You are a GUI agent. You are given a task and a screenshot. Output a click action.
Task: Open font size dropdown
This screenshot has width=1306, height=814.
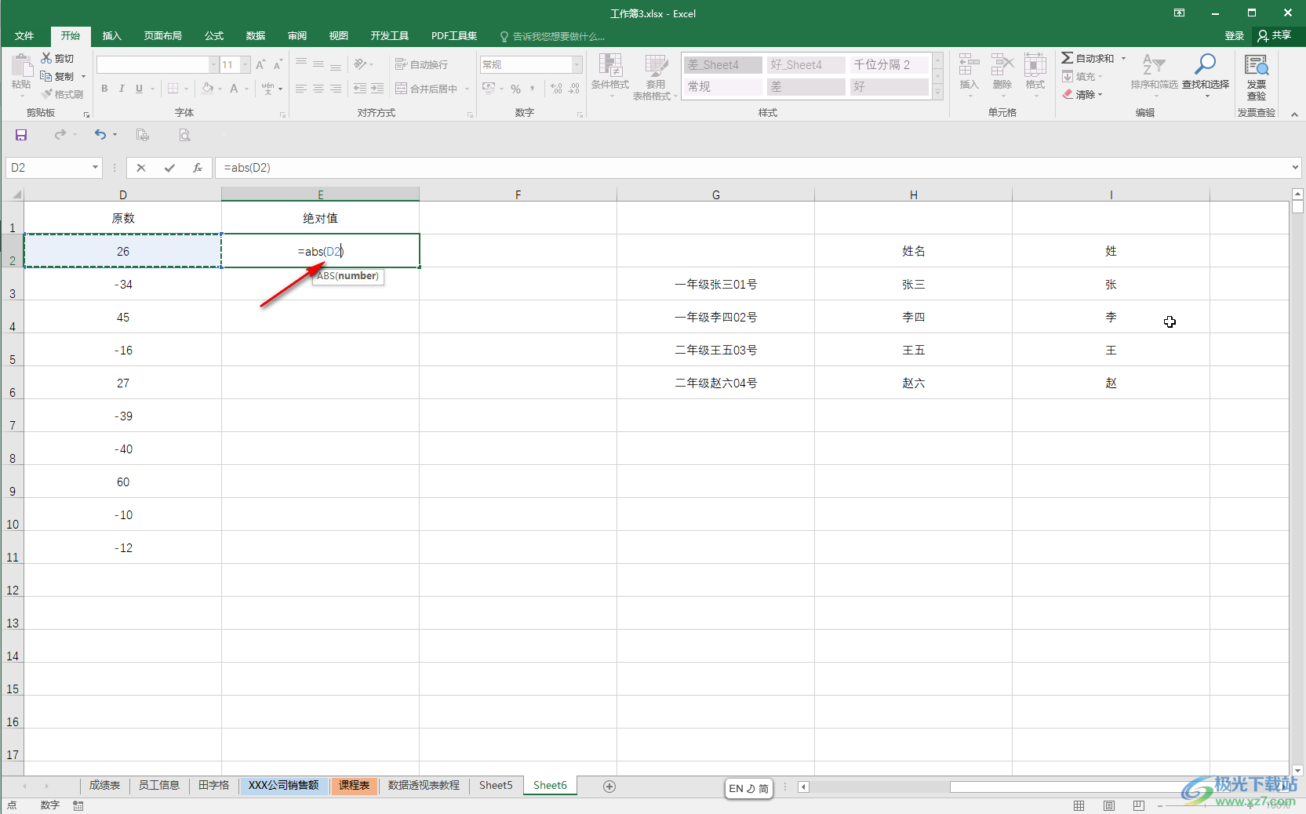pos(246,64)
